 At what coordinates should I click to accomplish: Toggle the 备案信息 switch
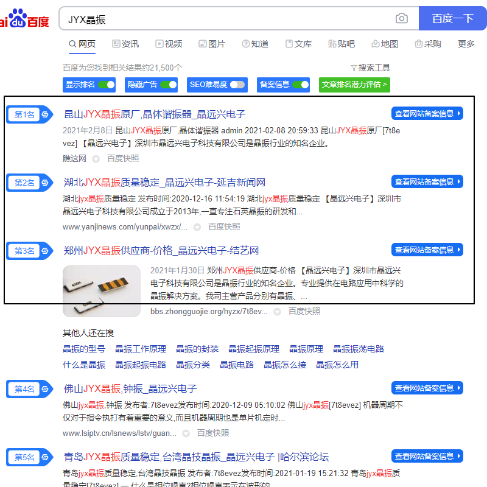301,85
